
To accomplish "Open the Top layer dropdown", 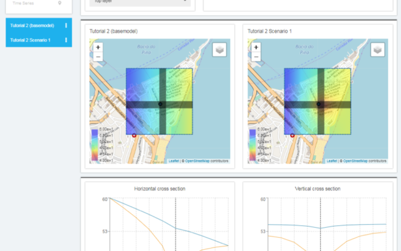I will coord(140,2).
